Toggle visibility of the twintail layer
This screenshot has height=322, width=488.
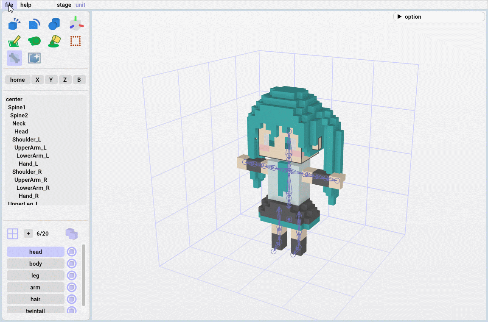[x=72, y=310]
